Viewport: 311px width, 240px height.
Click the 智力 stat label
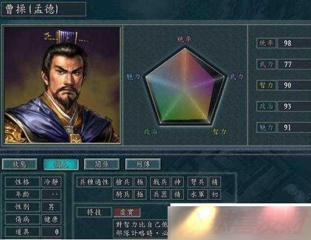coord(266,85)
